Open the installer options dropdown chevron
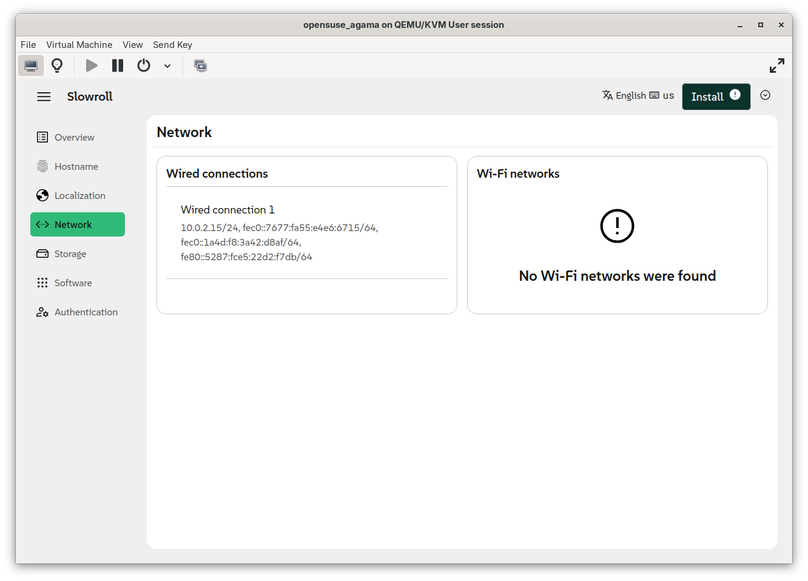Screen dimensions: 808x581 point(765,95)
